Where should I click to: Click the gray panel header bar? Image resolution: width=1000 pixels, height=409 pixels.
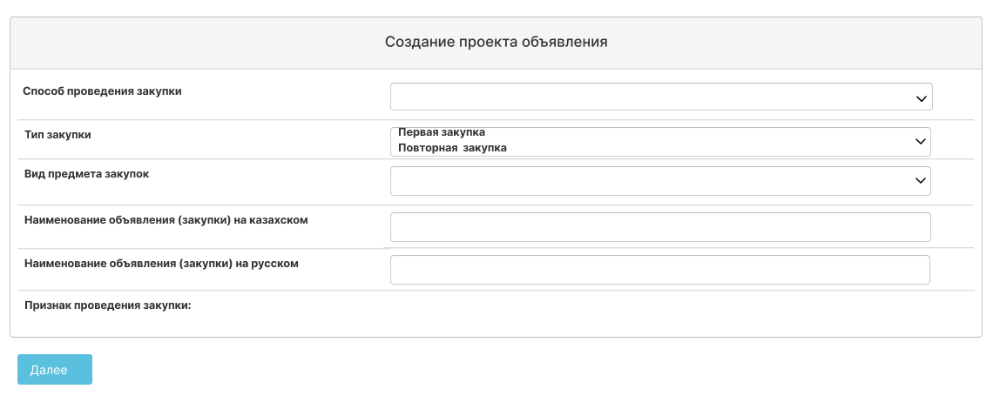[x=497, y=43]
